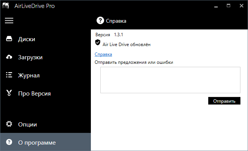Open the Диски section
This screenshot has height=151, width=248.
(45, 39)
